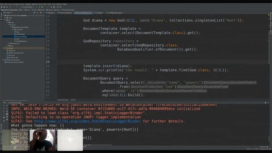This screenshot has width=272, height=153.
Task: Click the Search Everywhere magnifier icon
Action: [60, 7]
